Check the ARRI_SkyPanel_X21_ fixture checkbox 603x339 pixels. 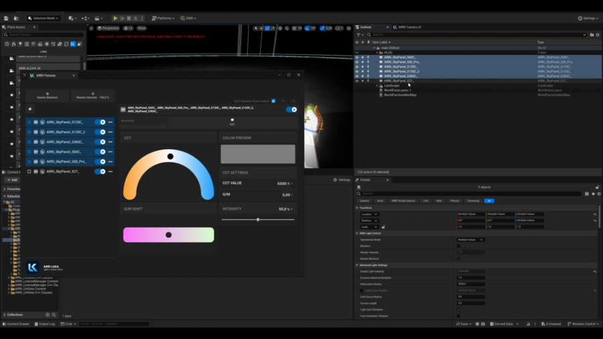click(29, 172)
